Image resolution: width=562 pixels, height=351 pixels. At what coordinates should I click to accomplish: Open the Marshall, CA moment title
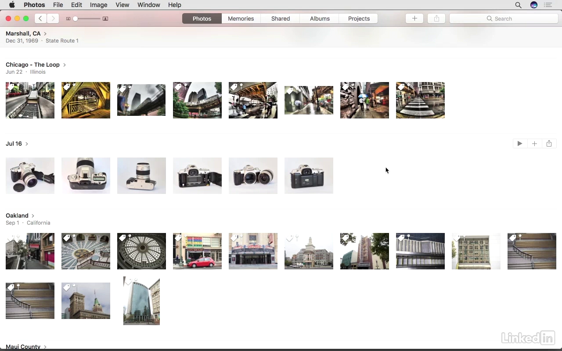click(23, 33)
